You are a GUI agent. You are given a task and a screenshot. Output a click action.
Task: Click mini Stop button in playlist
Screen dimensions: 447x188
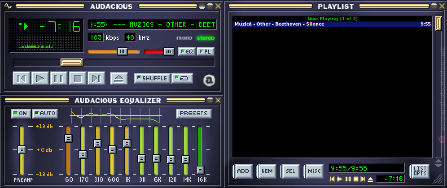(355, 179)
